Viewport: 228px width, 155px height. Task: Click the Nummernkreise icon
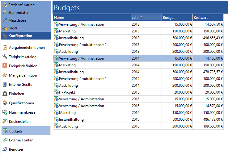coord(5,112)
